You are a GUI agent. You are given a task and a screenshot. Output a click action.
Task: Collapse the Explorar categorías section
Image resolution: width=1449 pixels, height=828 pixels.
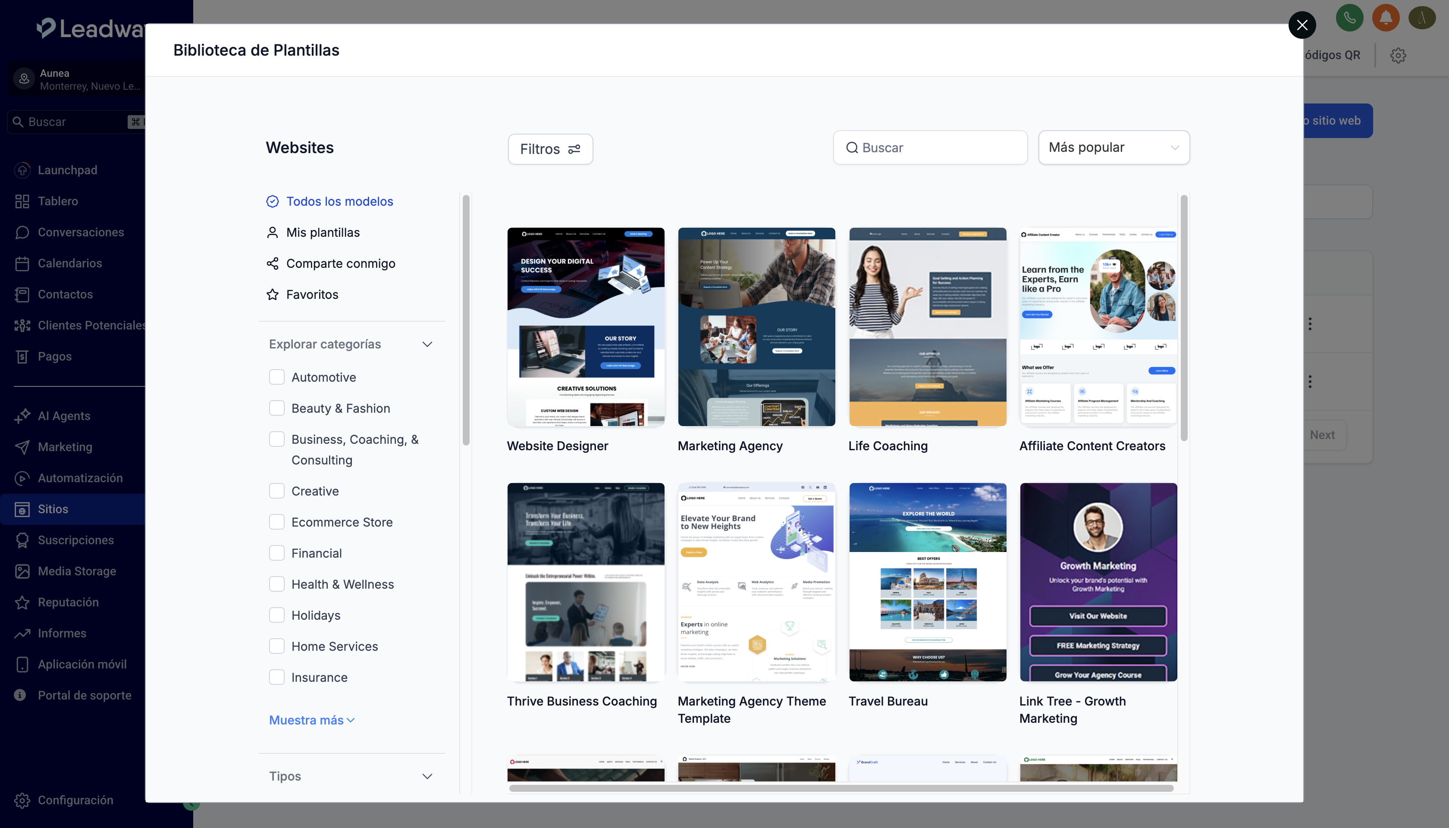coord(427,344)
